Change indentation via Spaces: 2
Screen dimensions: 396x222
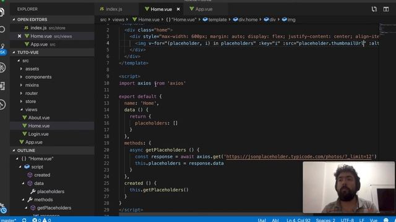(x=325, y=220)
